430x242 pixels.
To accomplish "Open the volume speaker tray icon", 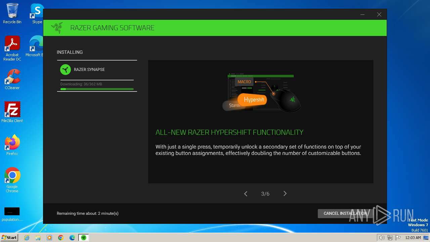I will pyautogui.click(x=382, y=238).
